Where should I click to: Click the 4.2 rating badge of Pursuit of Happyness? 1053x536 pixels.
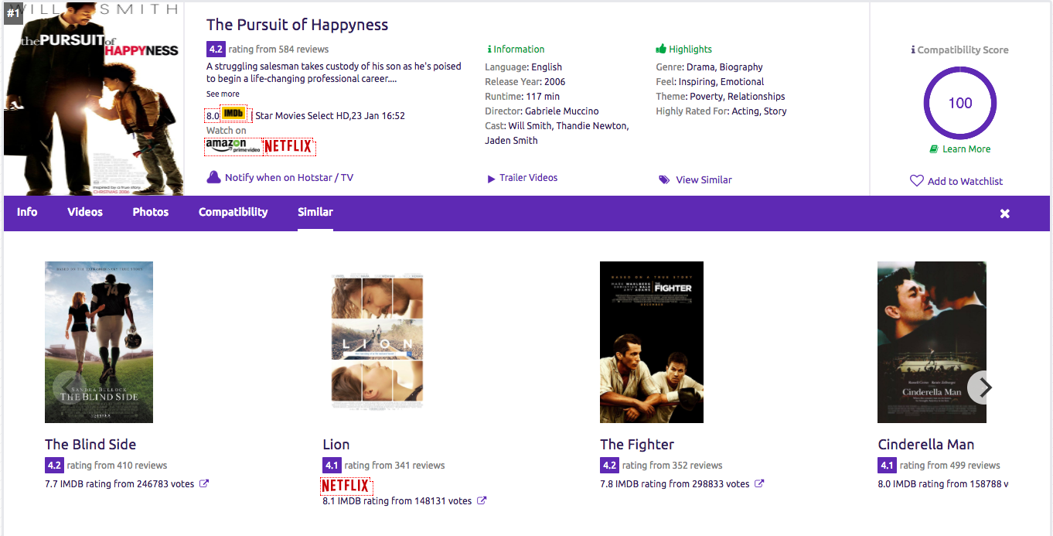pos(216,49)
